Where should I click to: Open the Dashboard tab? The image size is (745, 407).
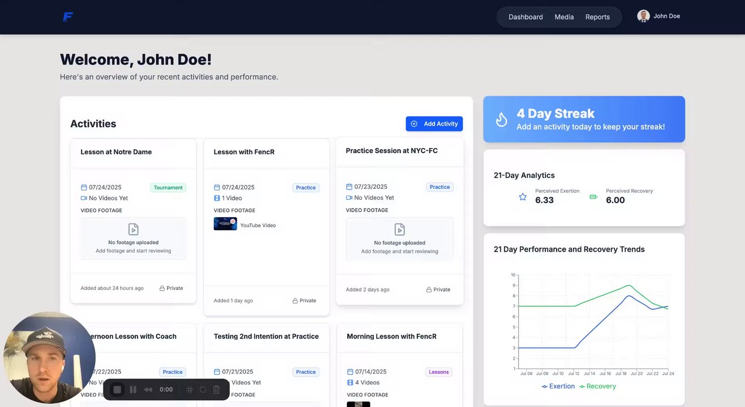tap(526, 17)
